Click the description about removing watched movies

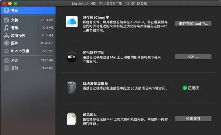(122, 59)
